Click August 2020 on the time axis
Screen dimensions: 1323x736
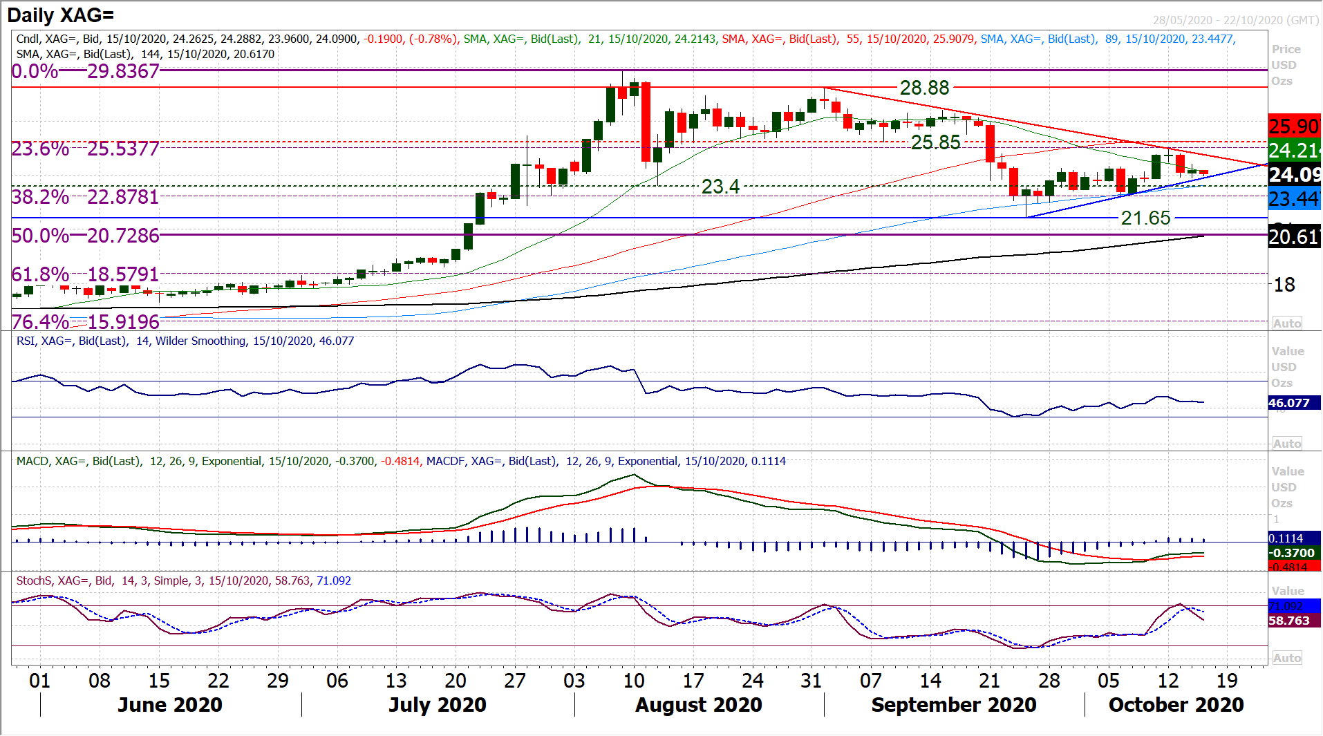[x=698, y=705]
